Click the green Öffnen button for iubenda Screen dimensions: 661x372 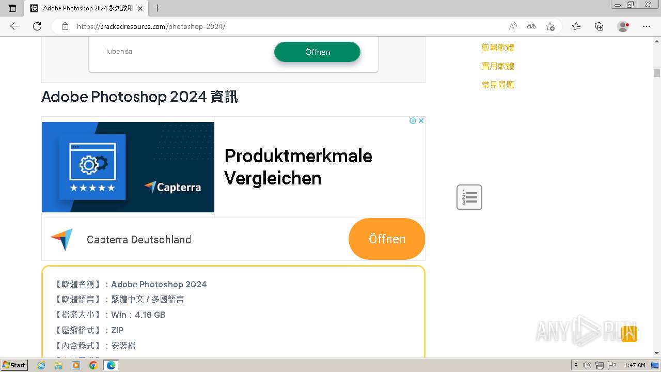pyautogui.click(x=317, y=52)
